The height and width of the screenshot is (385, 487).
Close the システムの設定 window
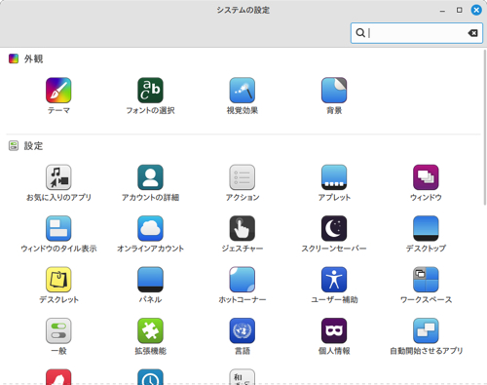coord(476,10)
